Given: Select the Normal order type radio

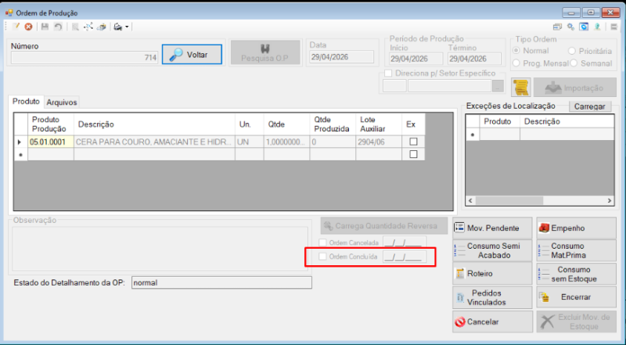Looking at the screenshot, I should (x=516, y=51).
